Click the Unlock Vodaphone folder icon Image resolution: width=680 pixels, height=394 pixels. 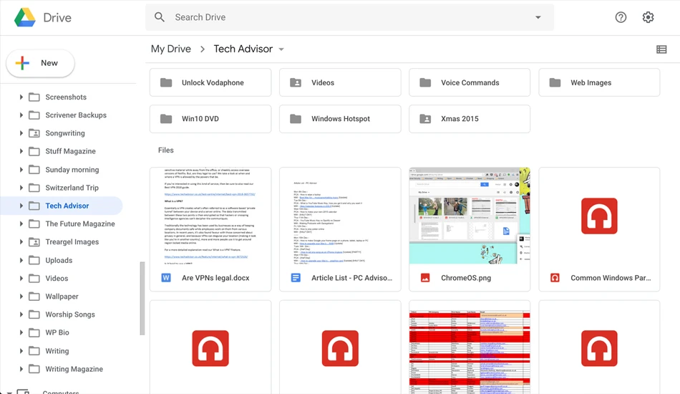166,82
